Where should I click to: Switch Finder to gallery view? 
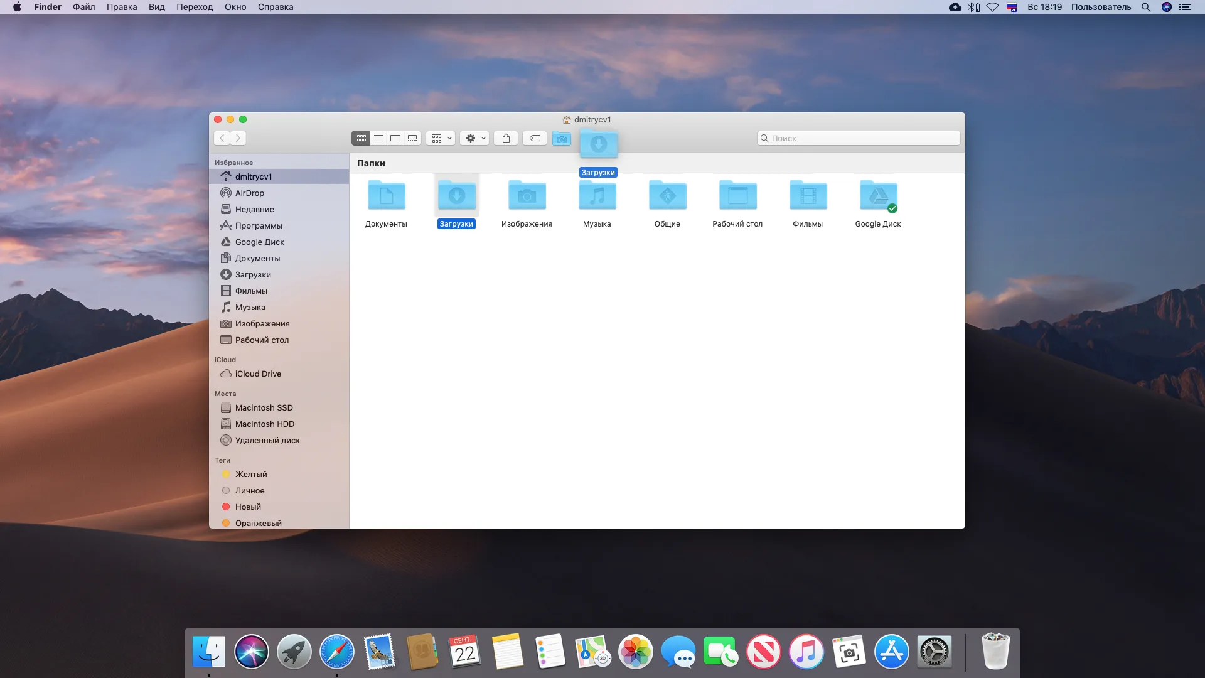pos(412,138)
